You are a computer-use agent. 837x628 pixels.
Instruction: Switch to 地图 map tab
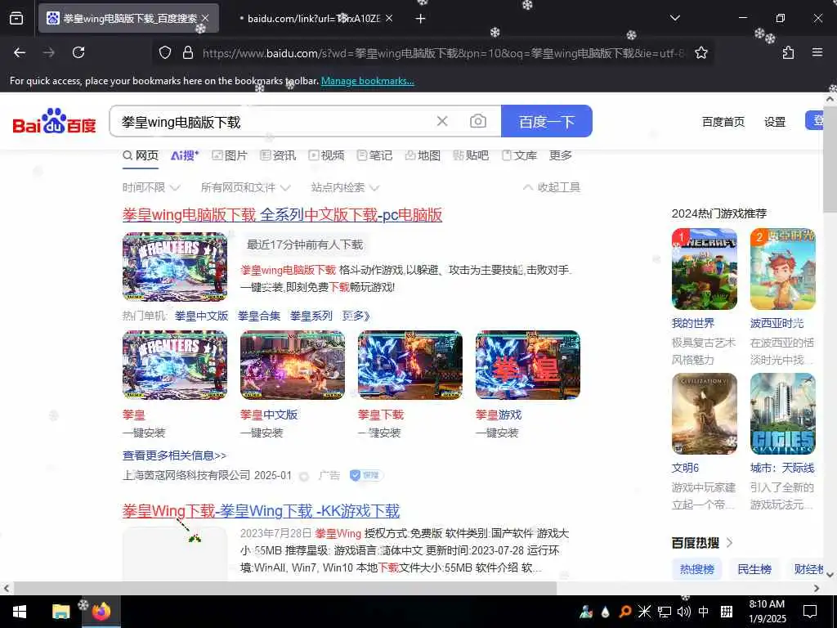click(x=423, y=155)
